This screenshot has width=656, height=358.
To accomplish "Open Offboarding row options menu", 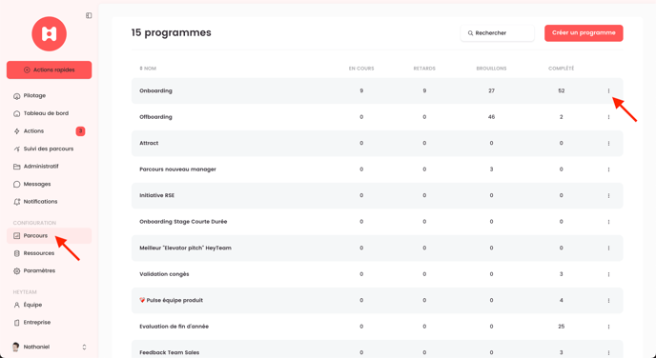I will tap(608, 117).
